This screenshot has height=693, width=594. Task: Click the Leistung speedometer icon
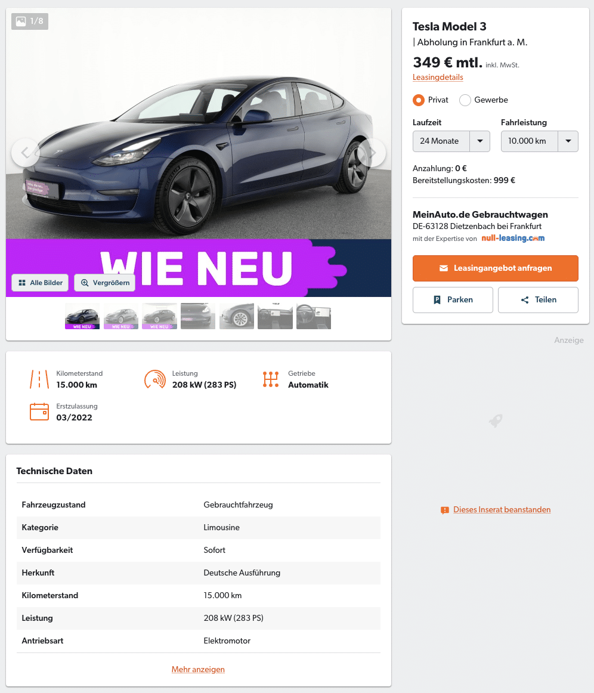click(x=154, y=379)
